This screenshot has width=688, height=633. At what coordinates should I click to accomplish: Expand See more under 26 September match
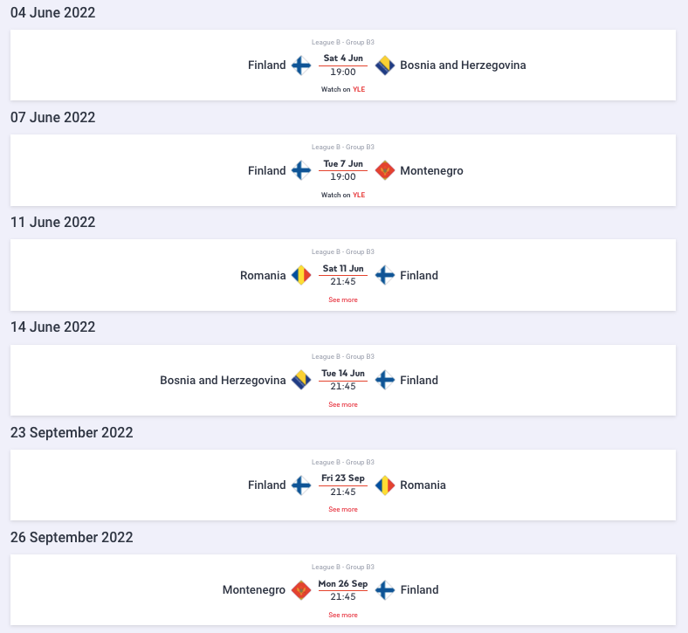[343, 615]
